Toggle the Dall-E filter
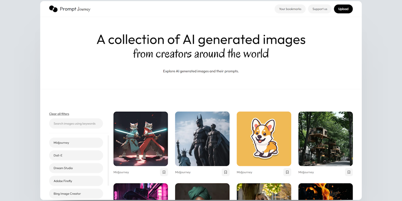The image size is (402, 201). point(76,155)
